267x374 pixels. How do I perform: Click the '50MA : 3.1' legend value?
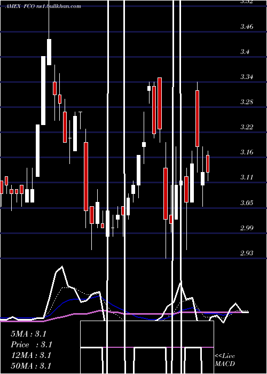click(x=32, y=365)
